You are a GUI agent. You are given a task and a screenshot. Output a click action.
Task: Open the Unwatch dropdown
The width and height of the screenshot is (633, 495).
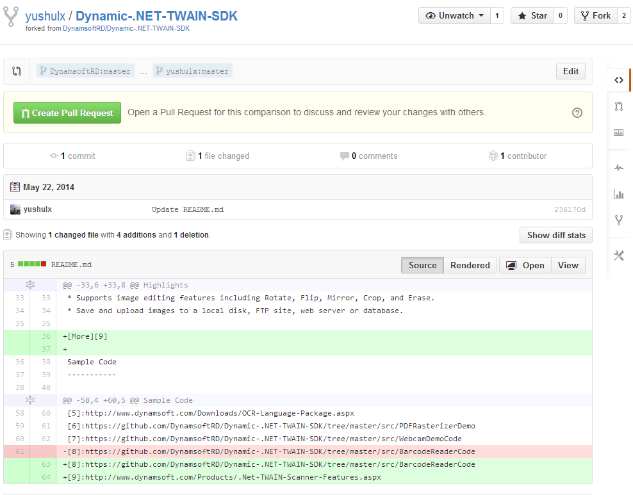click(454, 15)
